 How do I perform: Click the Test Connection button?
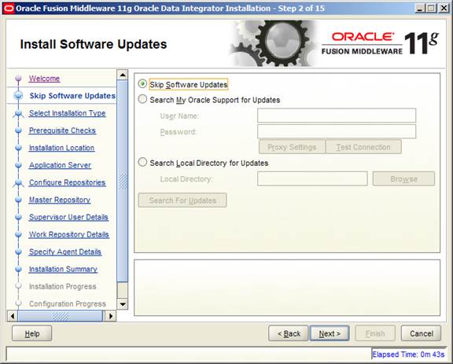tap(363, 147)
